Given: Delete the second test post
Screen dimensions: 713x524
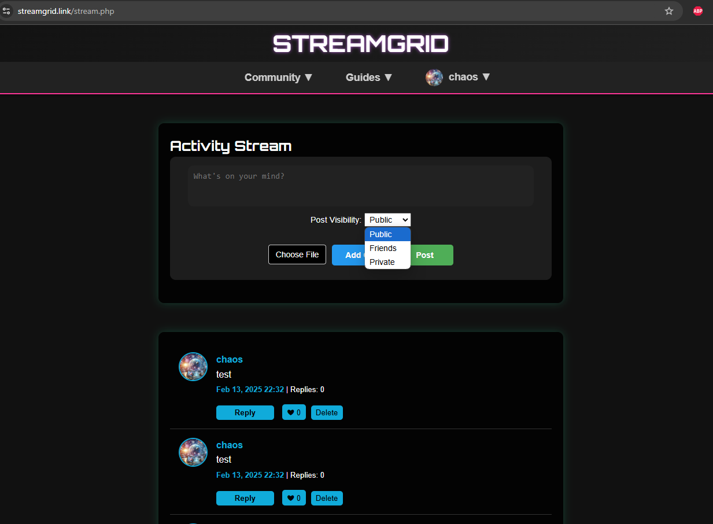Looking at the screenshot, I should click(327, 498).
